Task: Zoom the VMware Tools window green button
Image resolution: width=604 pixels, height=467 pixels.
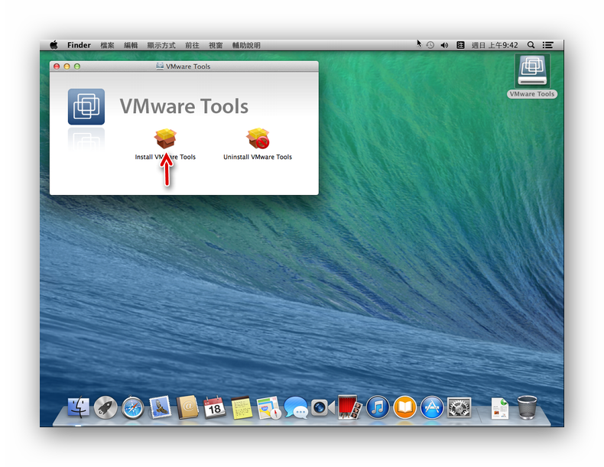Action: [77, 66]
